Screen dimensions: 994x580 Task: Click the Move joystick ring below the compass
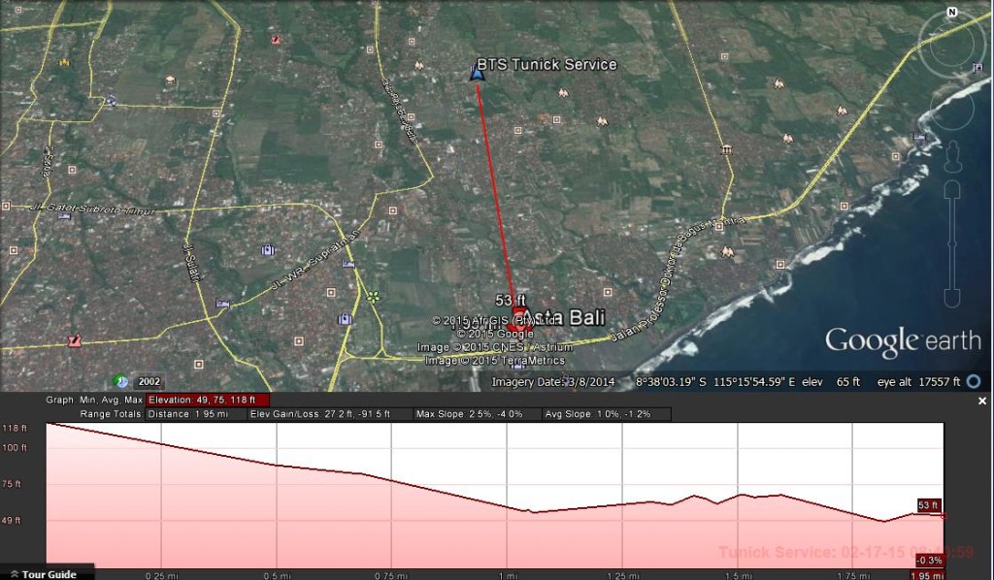(x=953, y=108)
